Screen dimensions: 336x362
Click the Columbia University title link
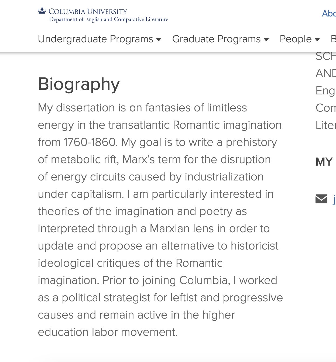tap(88, 11)
